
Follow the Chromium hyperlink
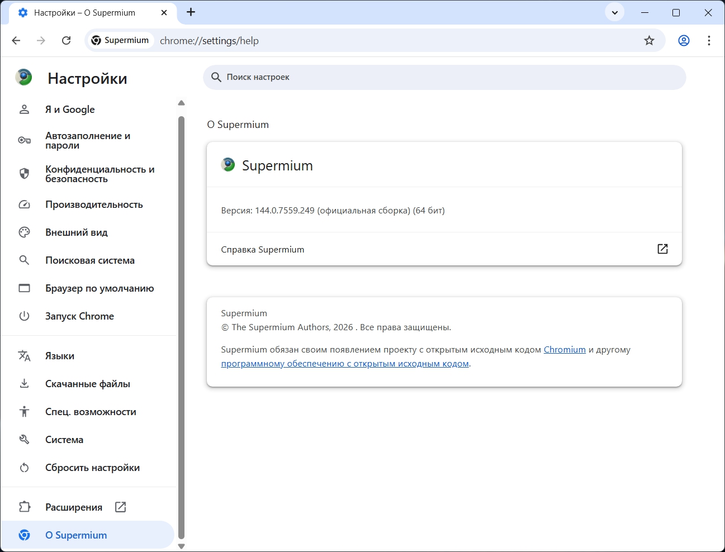pyautogui.click(x=565, y=350)
